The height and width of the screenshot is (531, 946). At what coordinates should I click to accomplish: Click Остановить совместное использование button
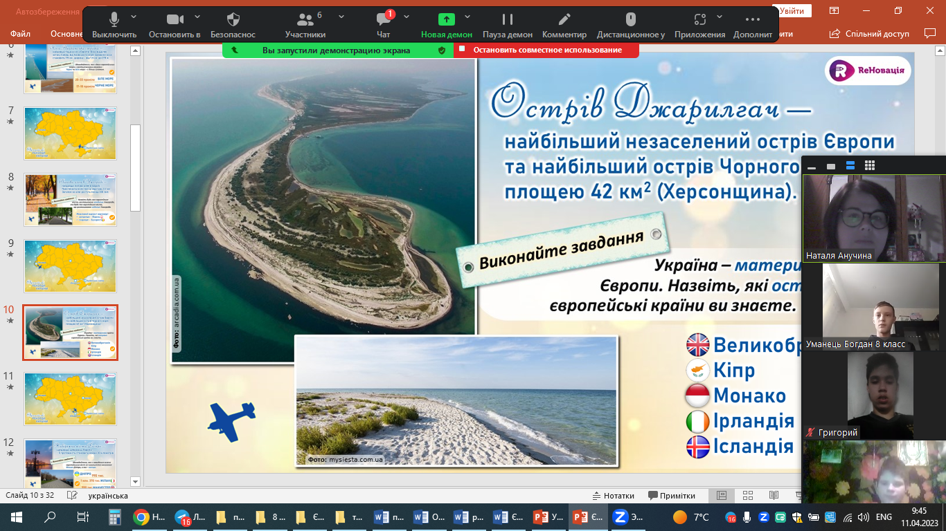(546, 50)
